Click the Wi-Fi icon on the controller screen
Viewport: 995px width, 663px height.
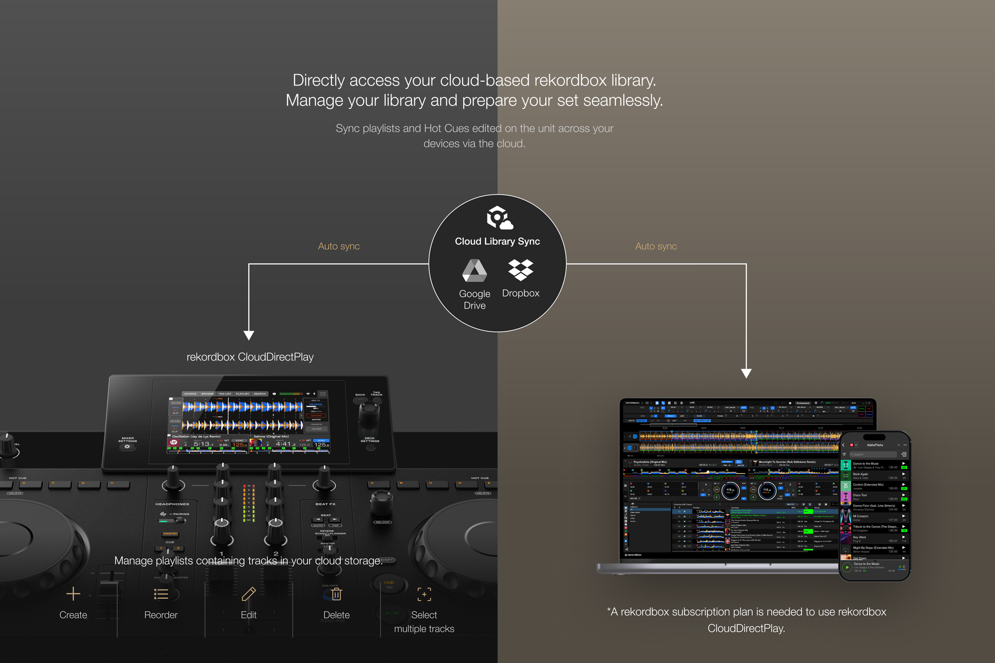pyautogui.click(x=308, y=393)
